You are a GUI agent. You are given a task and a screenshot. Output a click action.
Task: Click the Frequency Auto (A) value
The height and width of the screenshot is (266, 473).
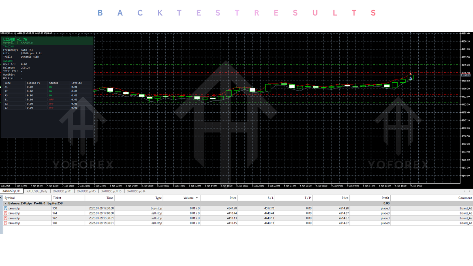(27, 50)
